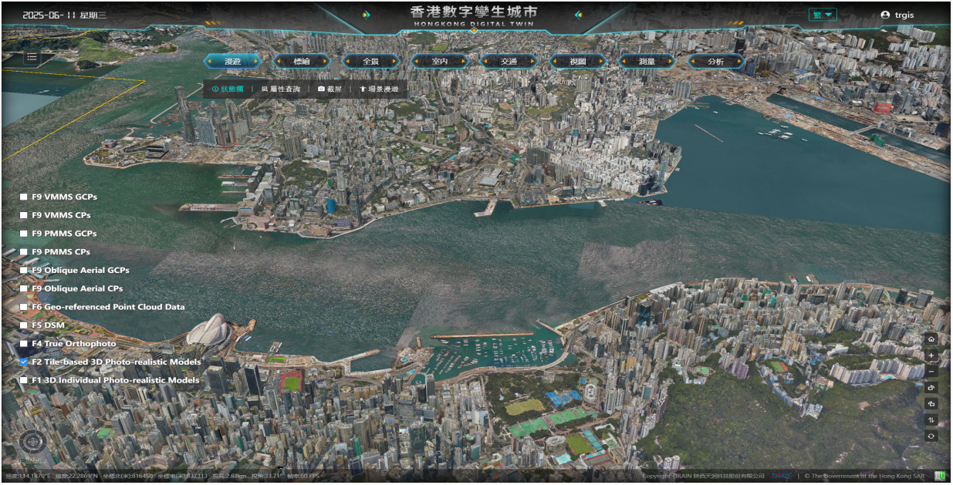
Task: Select the 漫遊 navigation tab
Action: tap(232, 61)
